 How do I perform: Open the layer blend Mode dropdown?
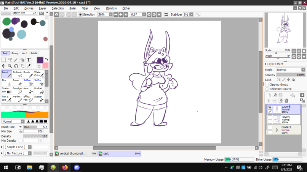(290, 70)
